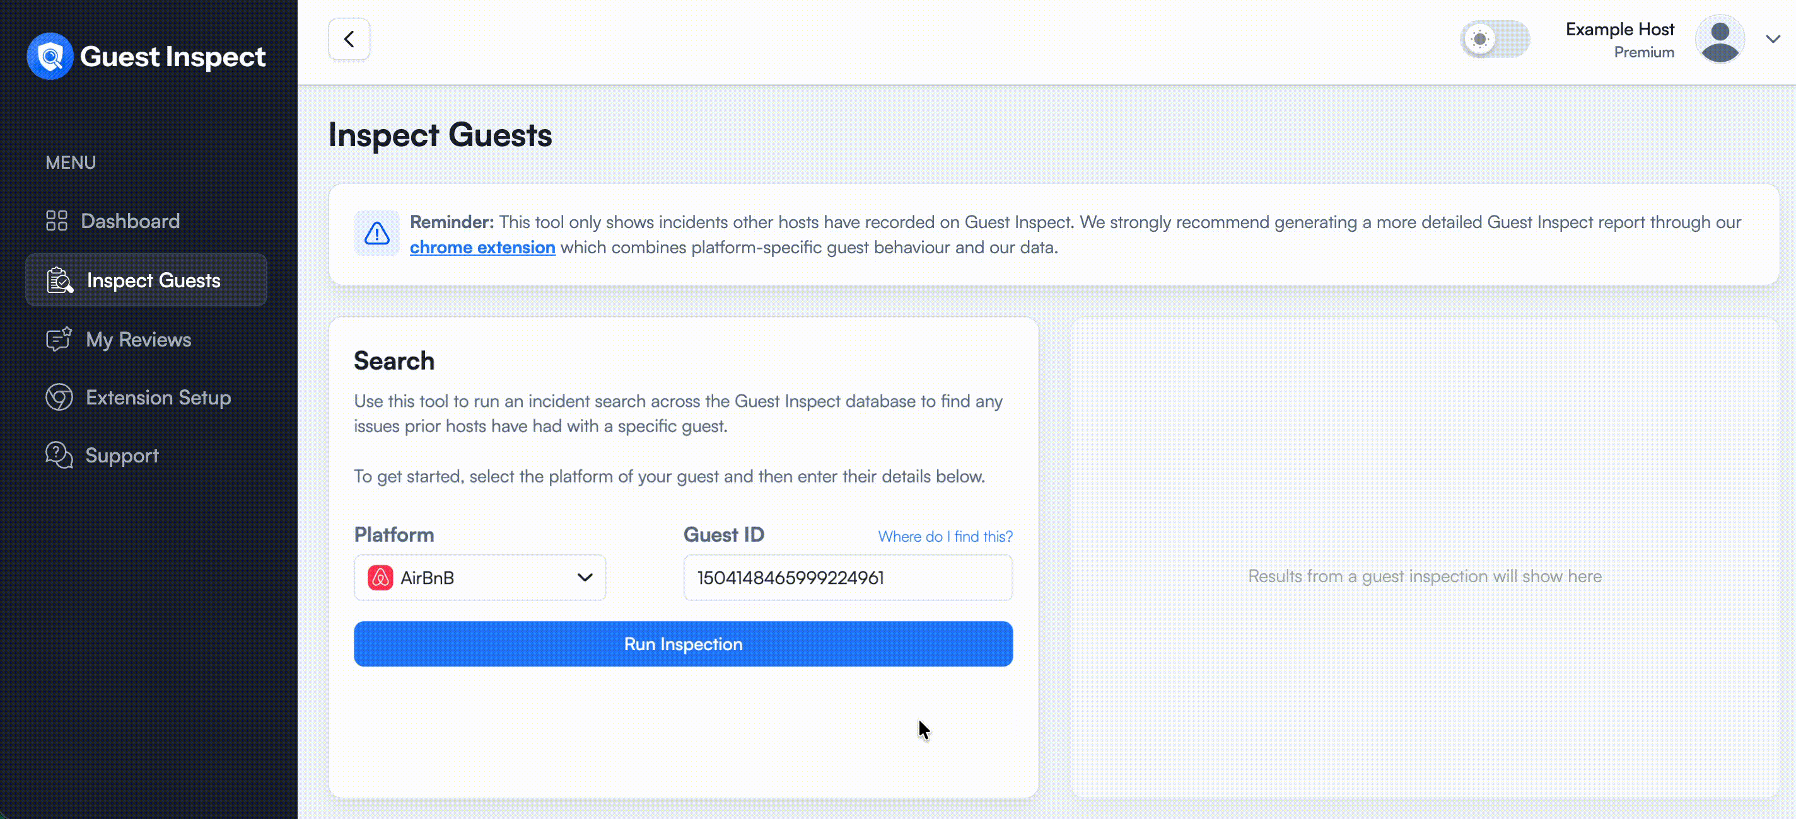Open the Dashboard menu item
1796x819 pixels.
(131, 220)
